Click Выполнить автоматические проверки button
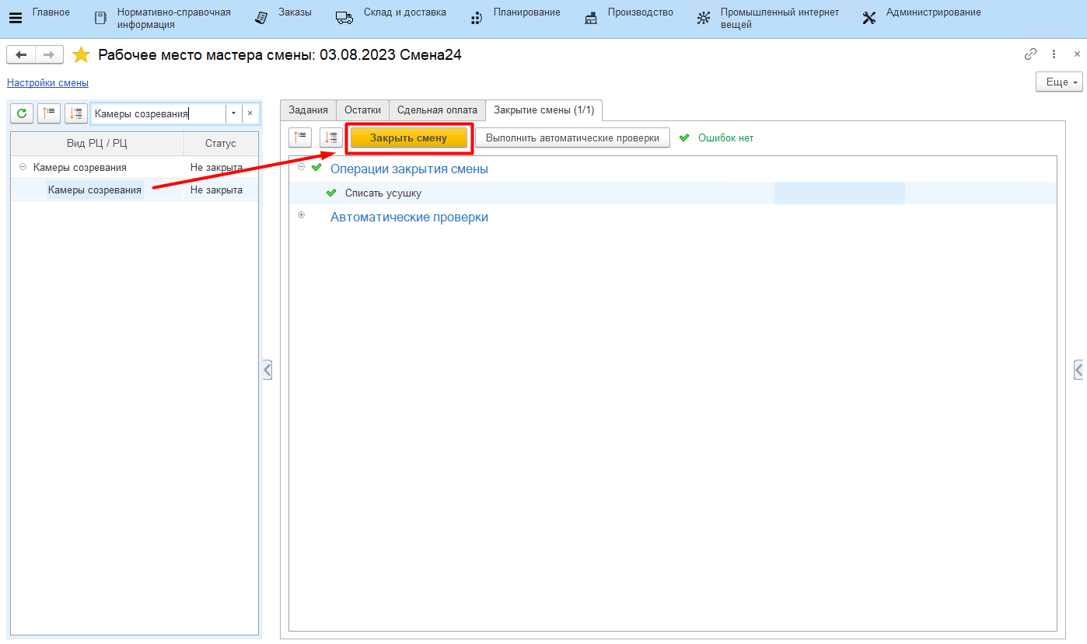Viewport: 1087px width, 644px height. pos(572,138)
